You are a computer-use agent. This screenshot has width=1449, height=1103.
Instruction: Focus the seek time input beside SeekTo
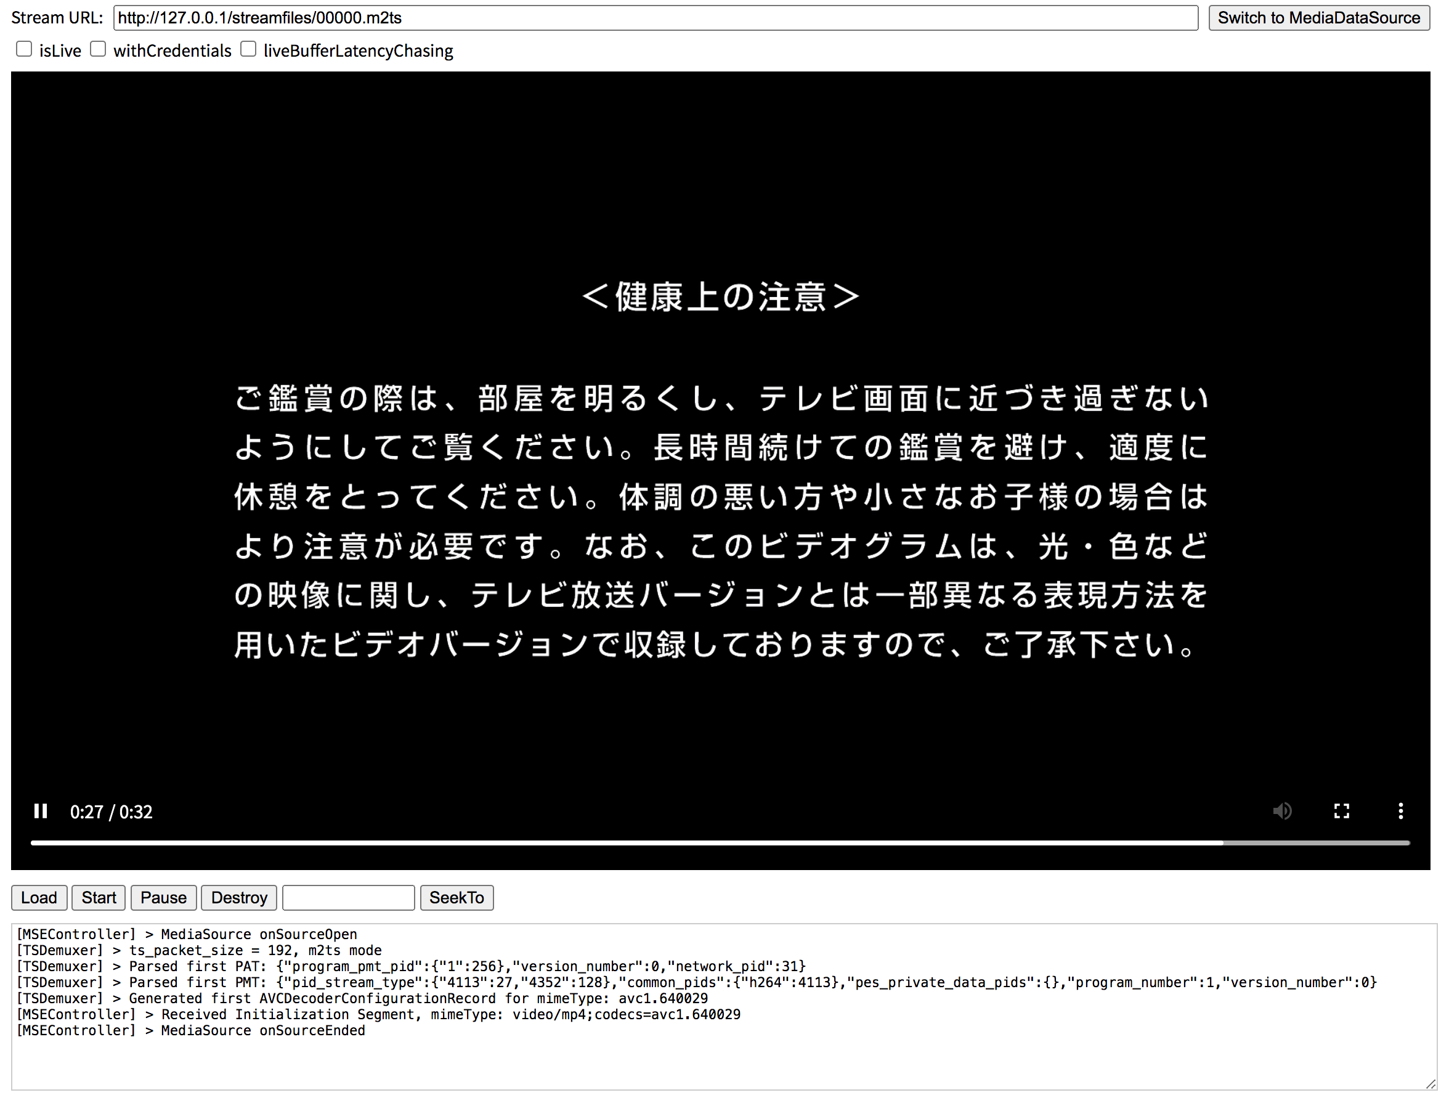pyautogui.click(x=348, y=898)
